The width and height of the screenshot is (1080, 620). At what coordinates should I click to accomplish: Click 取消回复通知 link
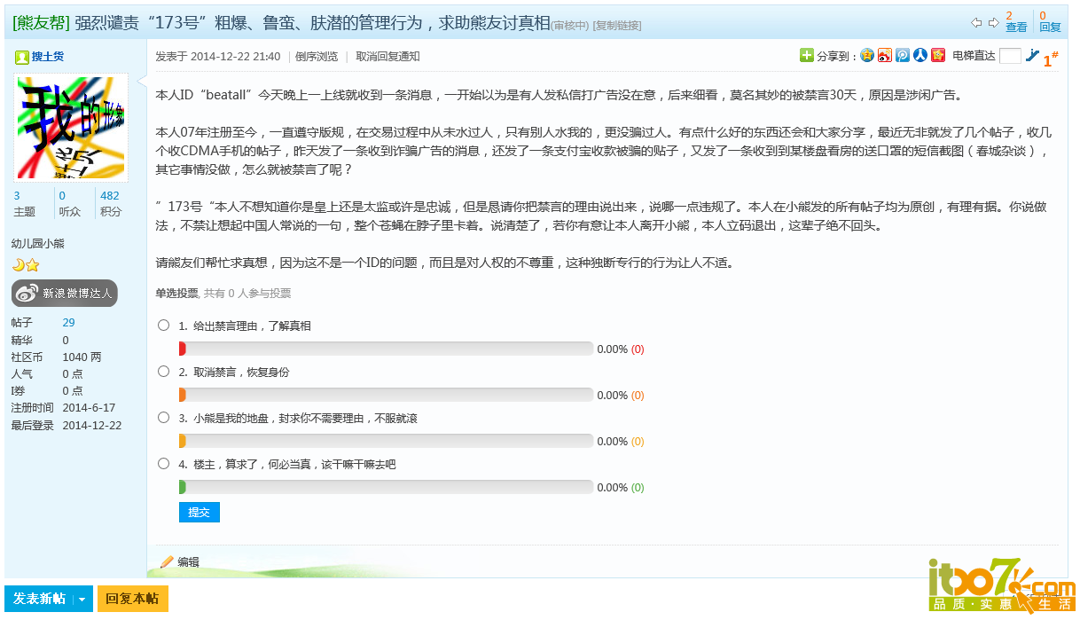point(387,57)
